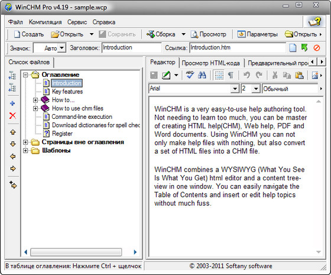Click the Сборка build button
Viewport: 331px width, 275px height.
coord(161,34)
